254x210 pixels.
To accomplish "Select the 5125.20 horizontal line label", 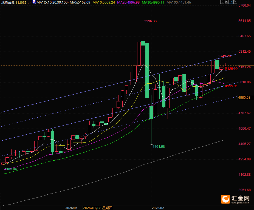I will click(231, 69).
